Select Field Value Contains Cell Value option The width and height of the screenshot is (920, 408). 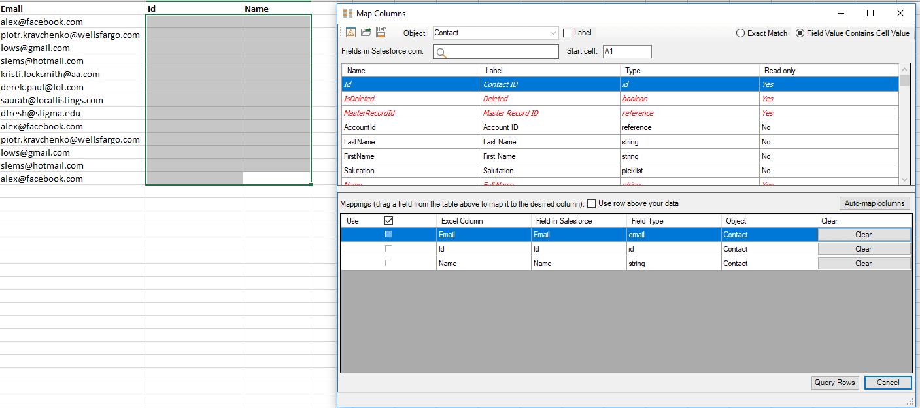tap(800, 33)
